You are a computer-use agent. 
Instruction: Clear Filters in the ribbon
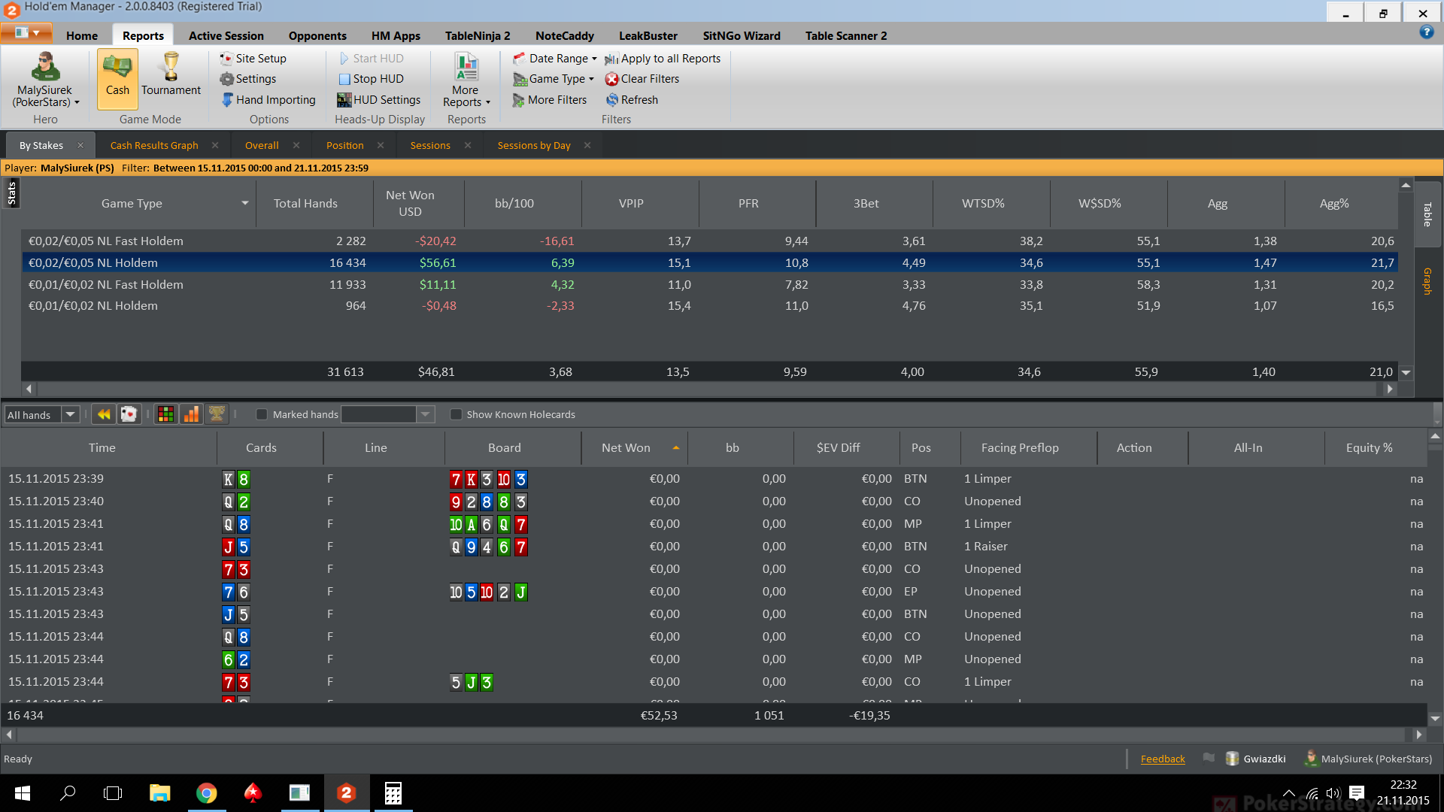(x=642, y=79)
